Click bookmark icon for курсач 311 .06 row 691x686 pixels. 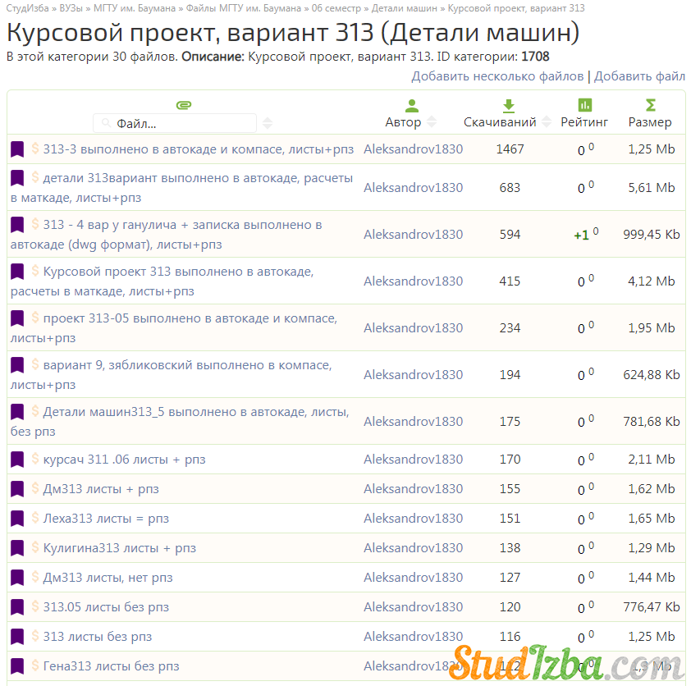point(17,459)
